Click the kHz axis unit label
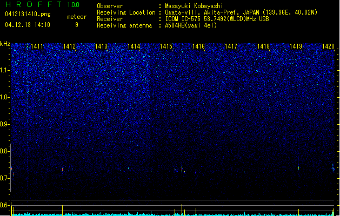 click(5, 44)
